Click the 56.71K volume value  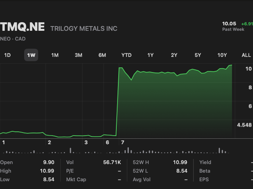pyautogui.click(x=112, y=163)
